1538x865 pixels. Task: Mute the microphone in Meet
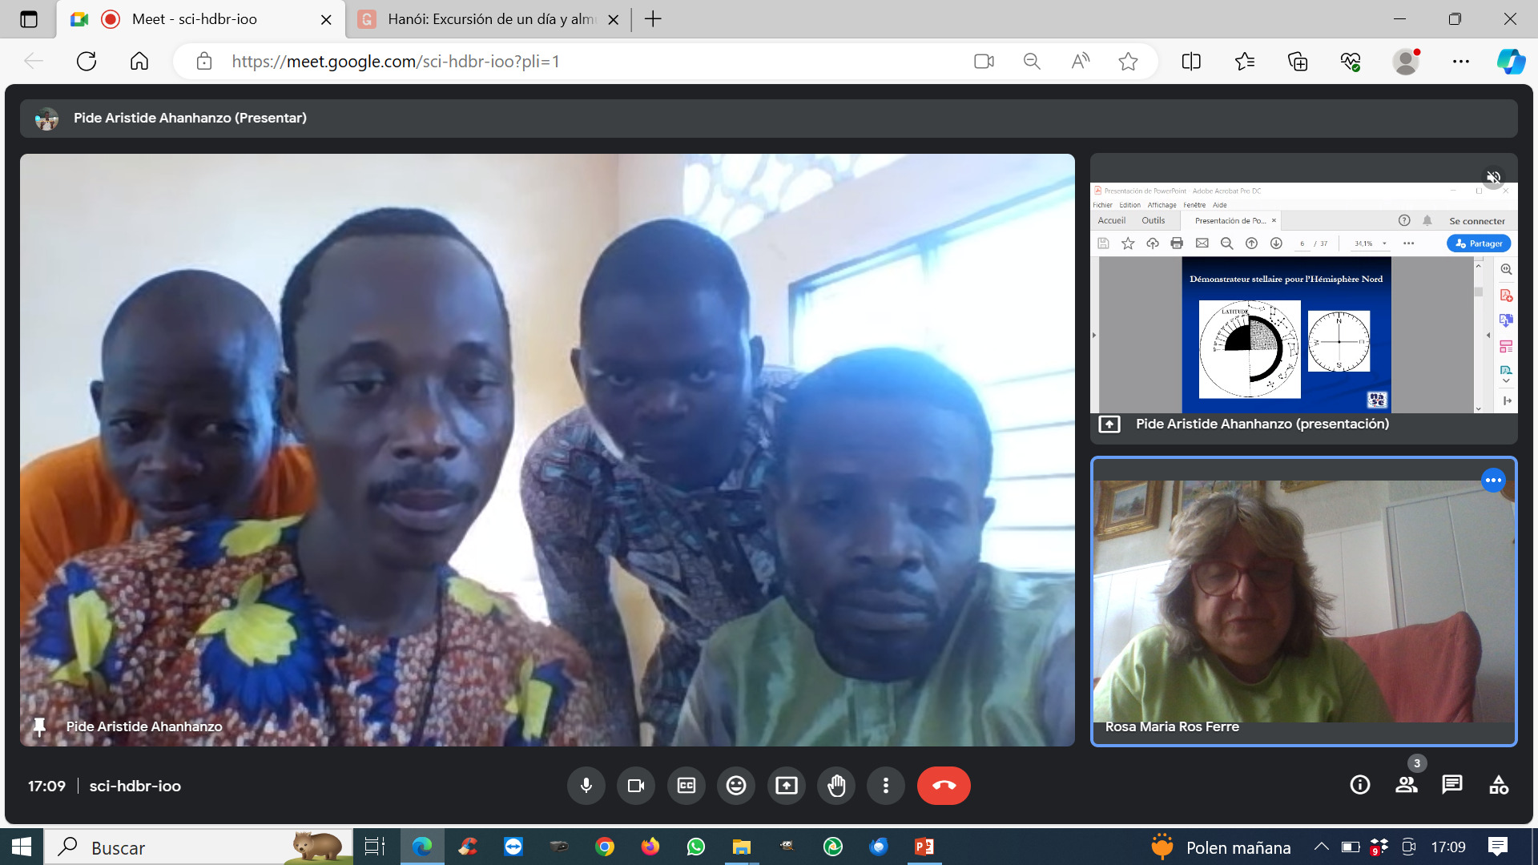click(x=586, y=786)
